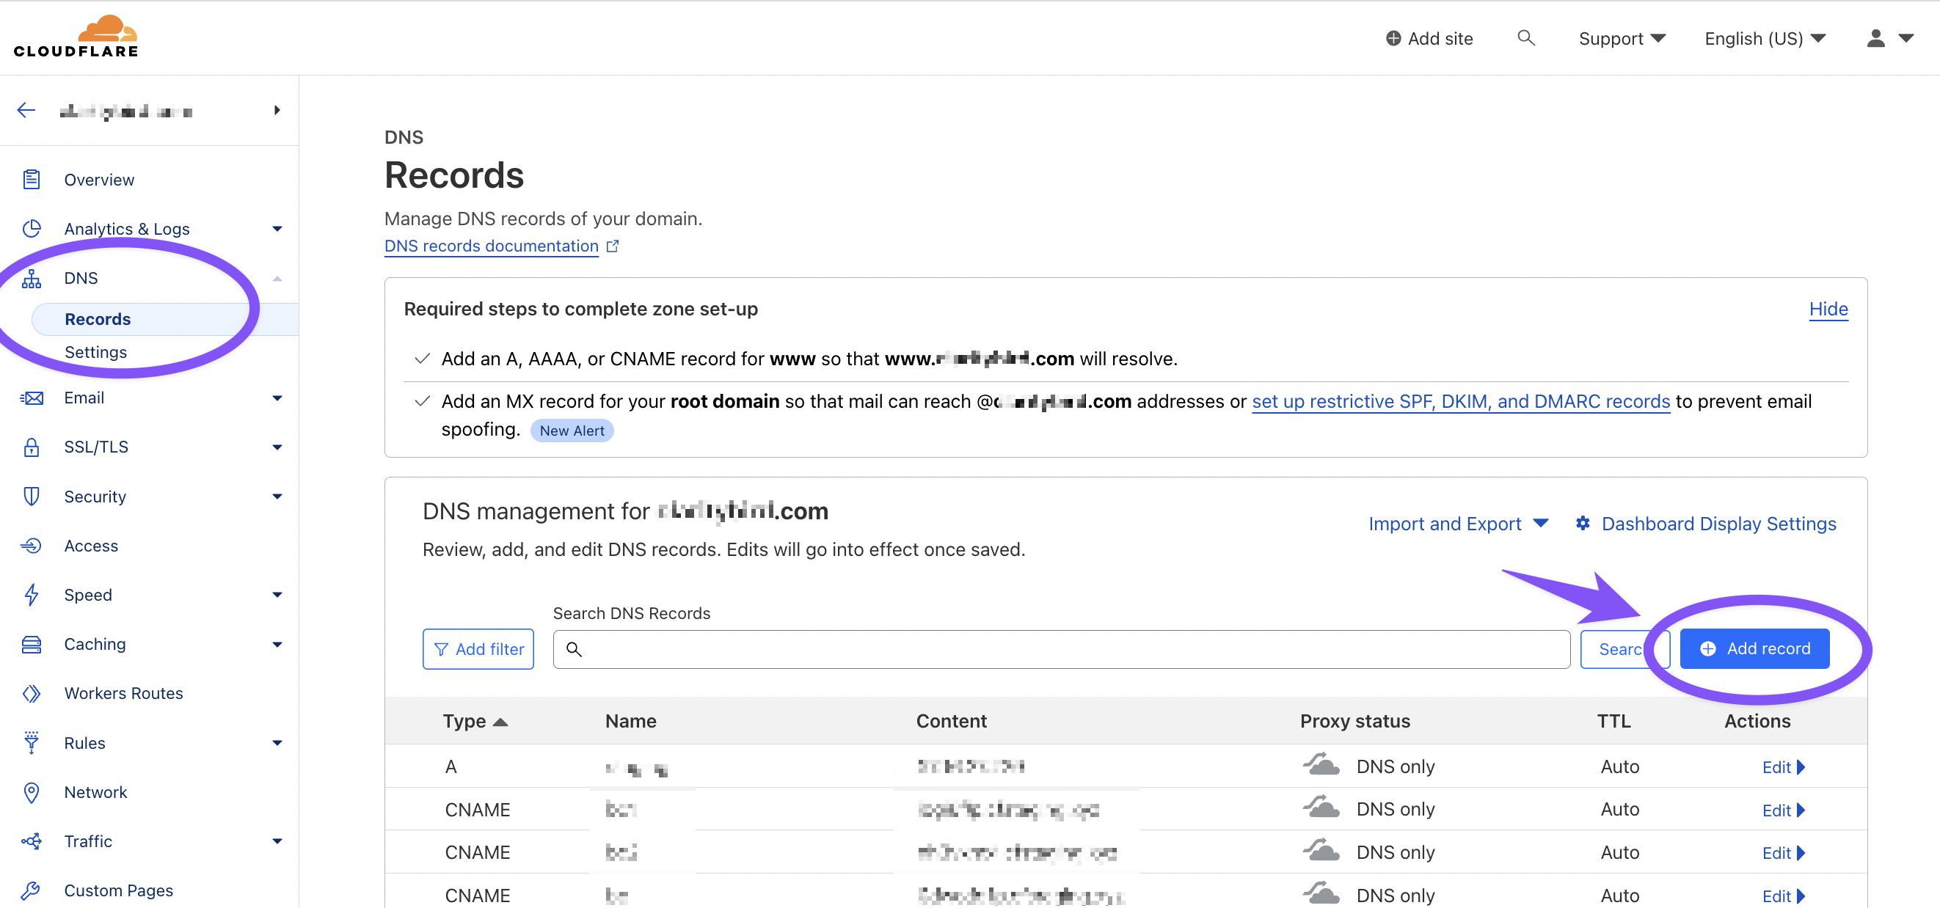Click the plus icon on Add site
The height and width of the screenshot is (908, 1940).
click(1393, 38)
